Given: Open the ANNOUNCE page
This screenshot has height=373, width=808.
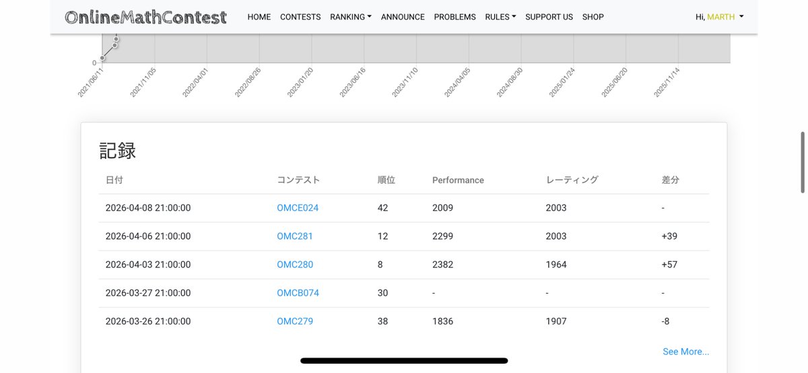Looking at the screenshot, I should point(403,17).
